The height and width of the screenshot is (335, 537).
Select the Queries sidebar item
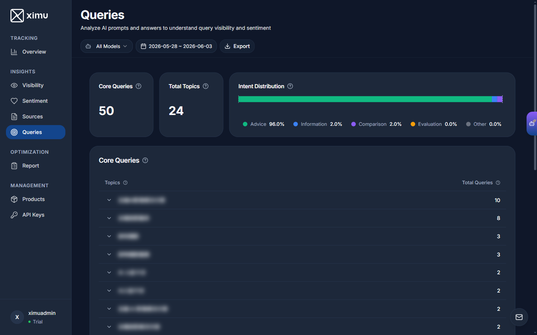35,132
